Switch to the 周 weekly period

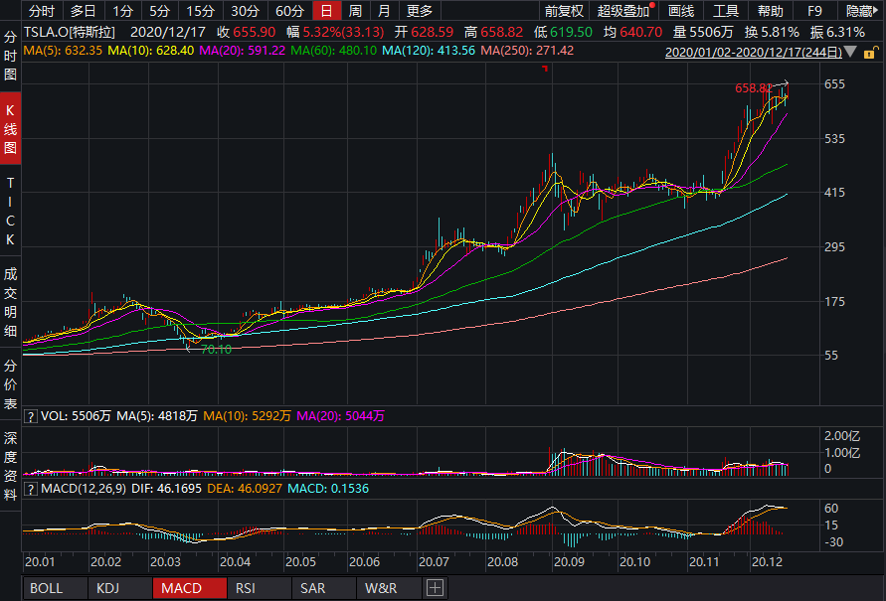pos(355,11)
